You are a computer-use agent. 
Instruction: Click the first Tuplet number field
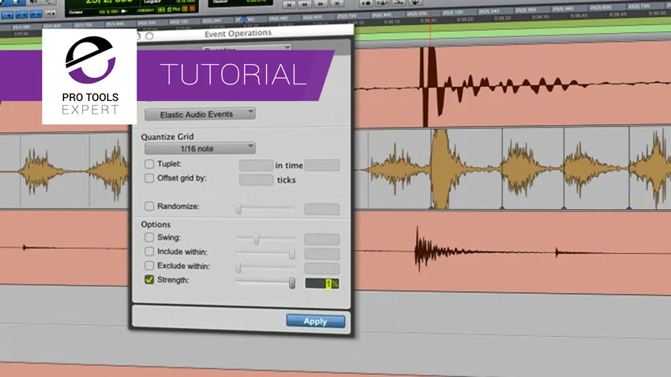256,165
